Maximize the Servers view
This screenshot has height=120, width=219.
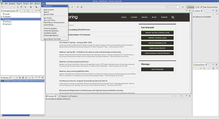(x=43, y=77)
